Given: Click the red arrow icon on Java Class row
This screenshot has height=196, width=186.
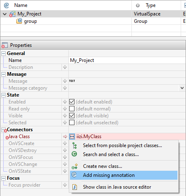Looking at the screenshot, I should click(65, 137).
